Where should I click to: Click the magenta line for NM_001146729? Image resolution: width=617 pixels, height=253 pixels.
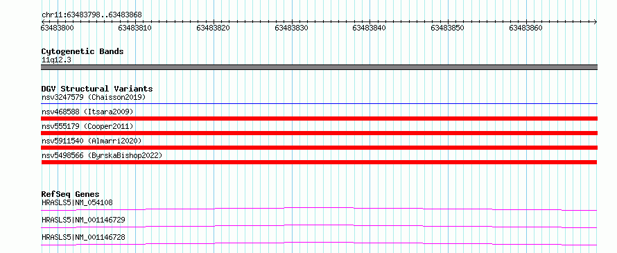[x=319, y=226]
